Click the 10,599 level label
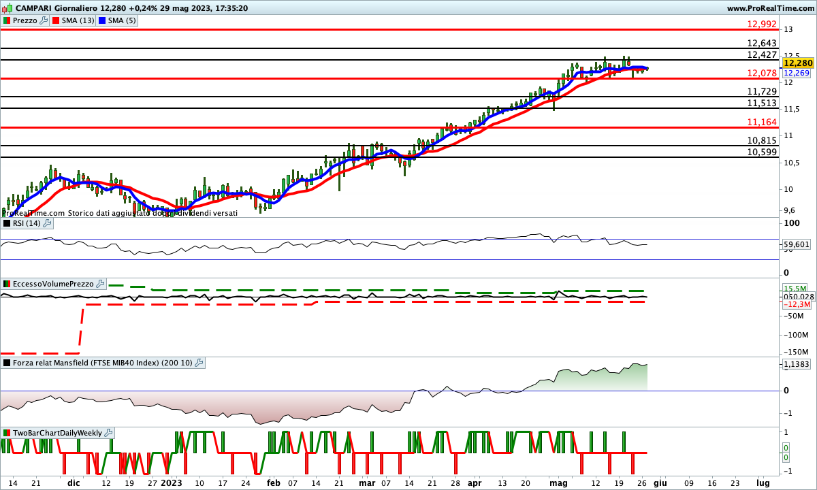 762,152
